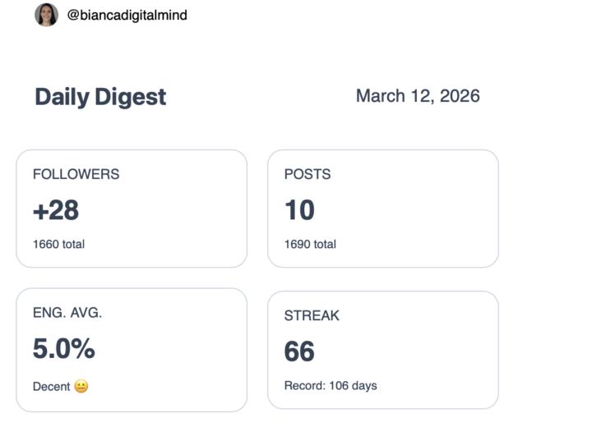The width and height of the screenshot is (592, 441).
Task: Click the POSTS label
Action: [308, 174]
